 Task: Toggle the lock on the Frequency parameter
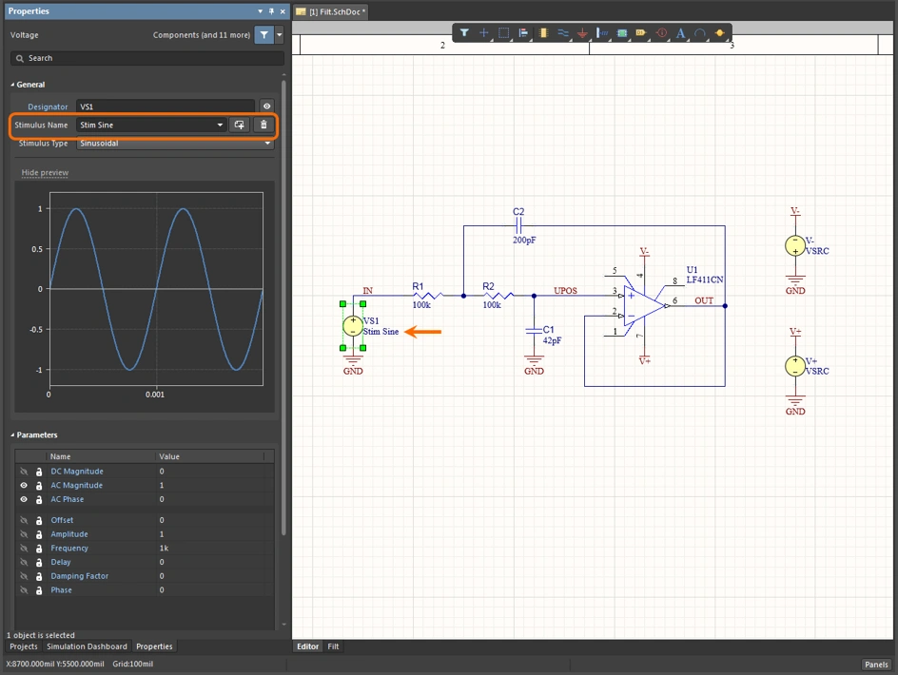38,548
